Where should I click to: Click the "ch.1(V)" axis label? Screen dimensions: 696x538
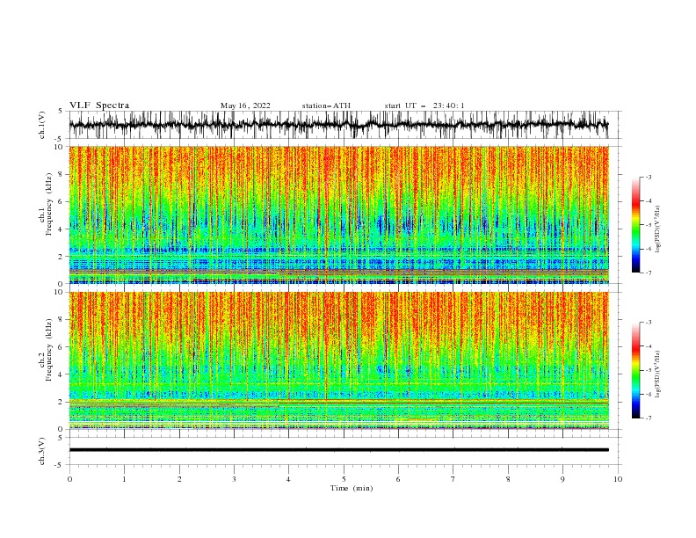(x=42, y=125)
